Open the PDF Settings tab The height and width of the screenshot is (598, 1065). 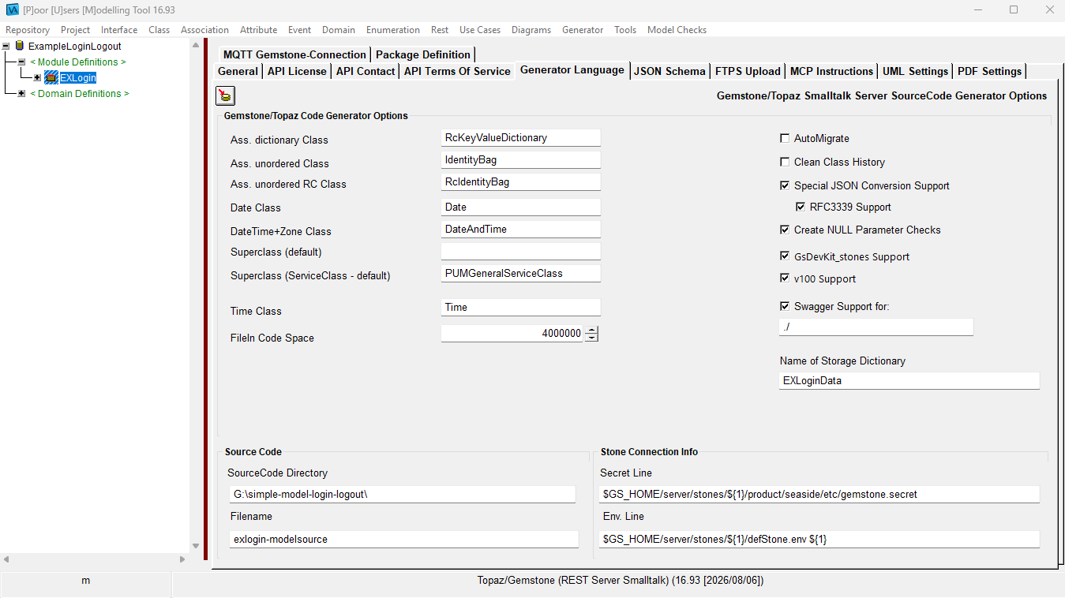tap(989, 71)
